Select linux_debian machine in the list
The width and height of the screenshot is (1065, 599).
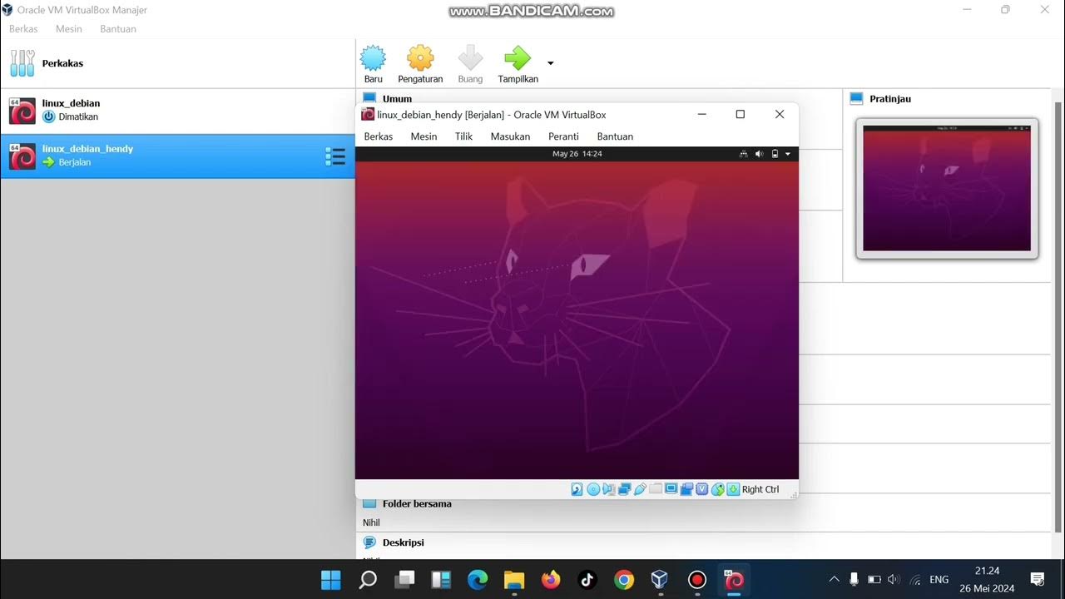pos(177,111)
